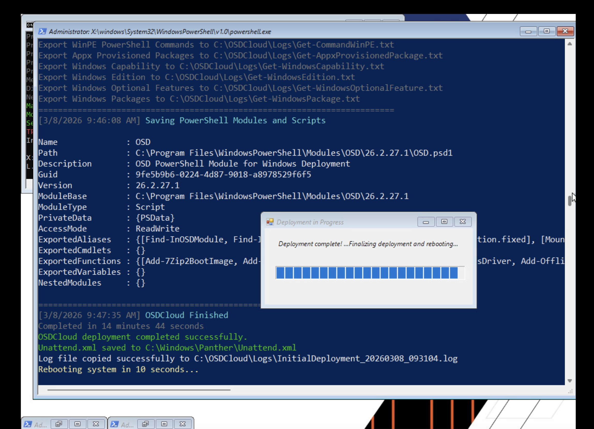The width and height of the screenshot is (594, 429).
Task: Click 'OSD PowerShell Module for Windows Deployment' description
Action: click(242, 164)
